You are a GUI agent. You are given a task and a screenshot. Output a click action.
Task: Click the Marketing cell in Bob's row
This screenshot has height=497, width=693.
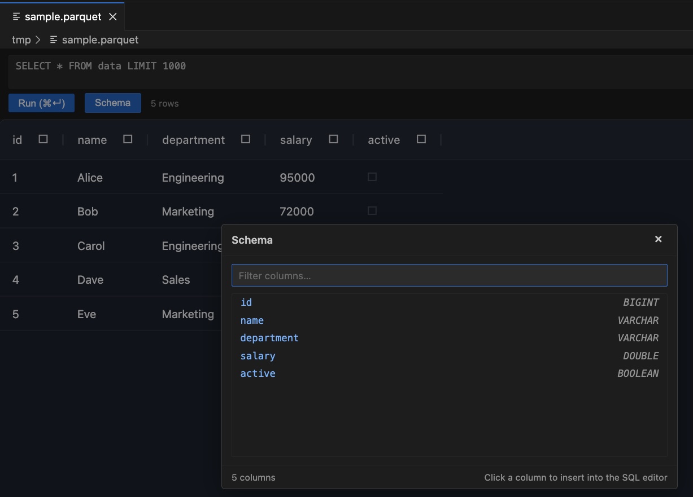(x=188, y=212)
